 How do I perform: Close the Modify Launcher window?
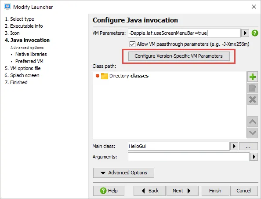pyautogui.click(x=254, y=7)
